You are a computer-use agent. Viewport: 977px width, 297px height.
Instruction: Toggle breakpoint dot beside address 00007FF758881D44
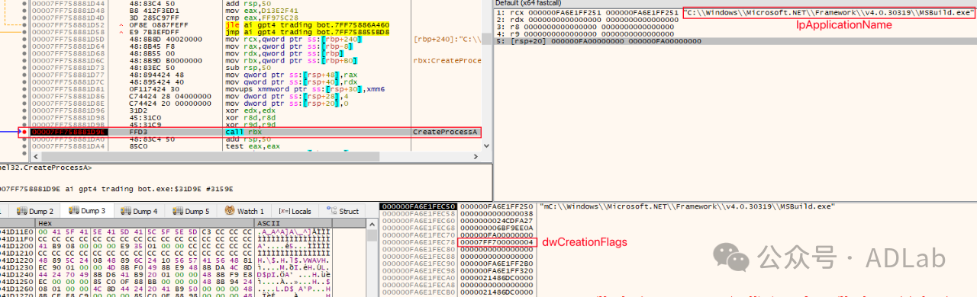25,5
